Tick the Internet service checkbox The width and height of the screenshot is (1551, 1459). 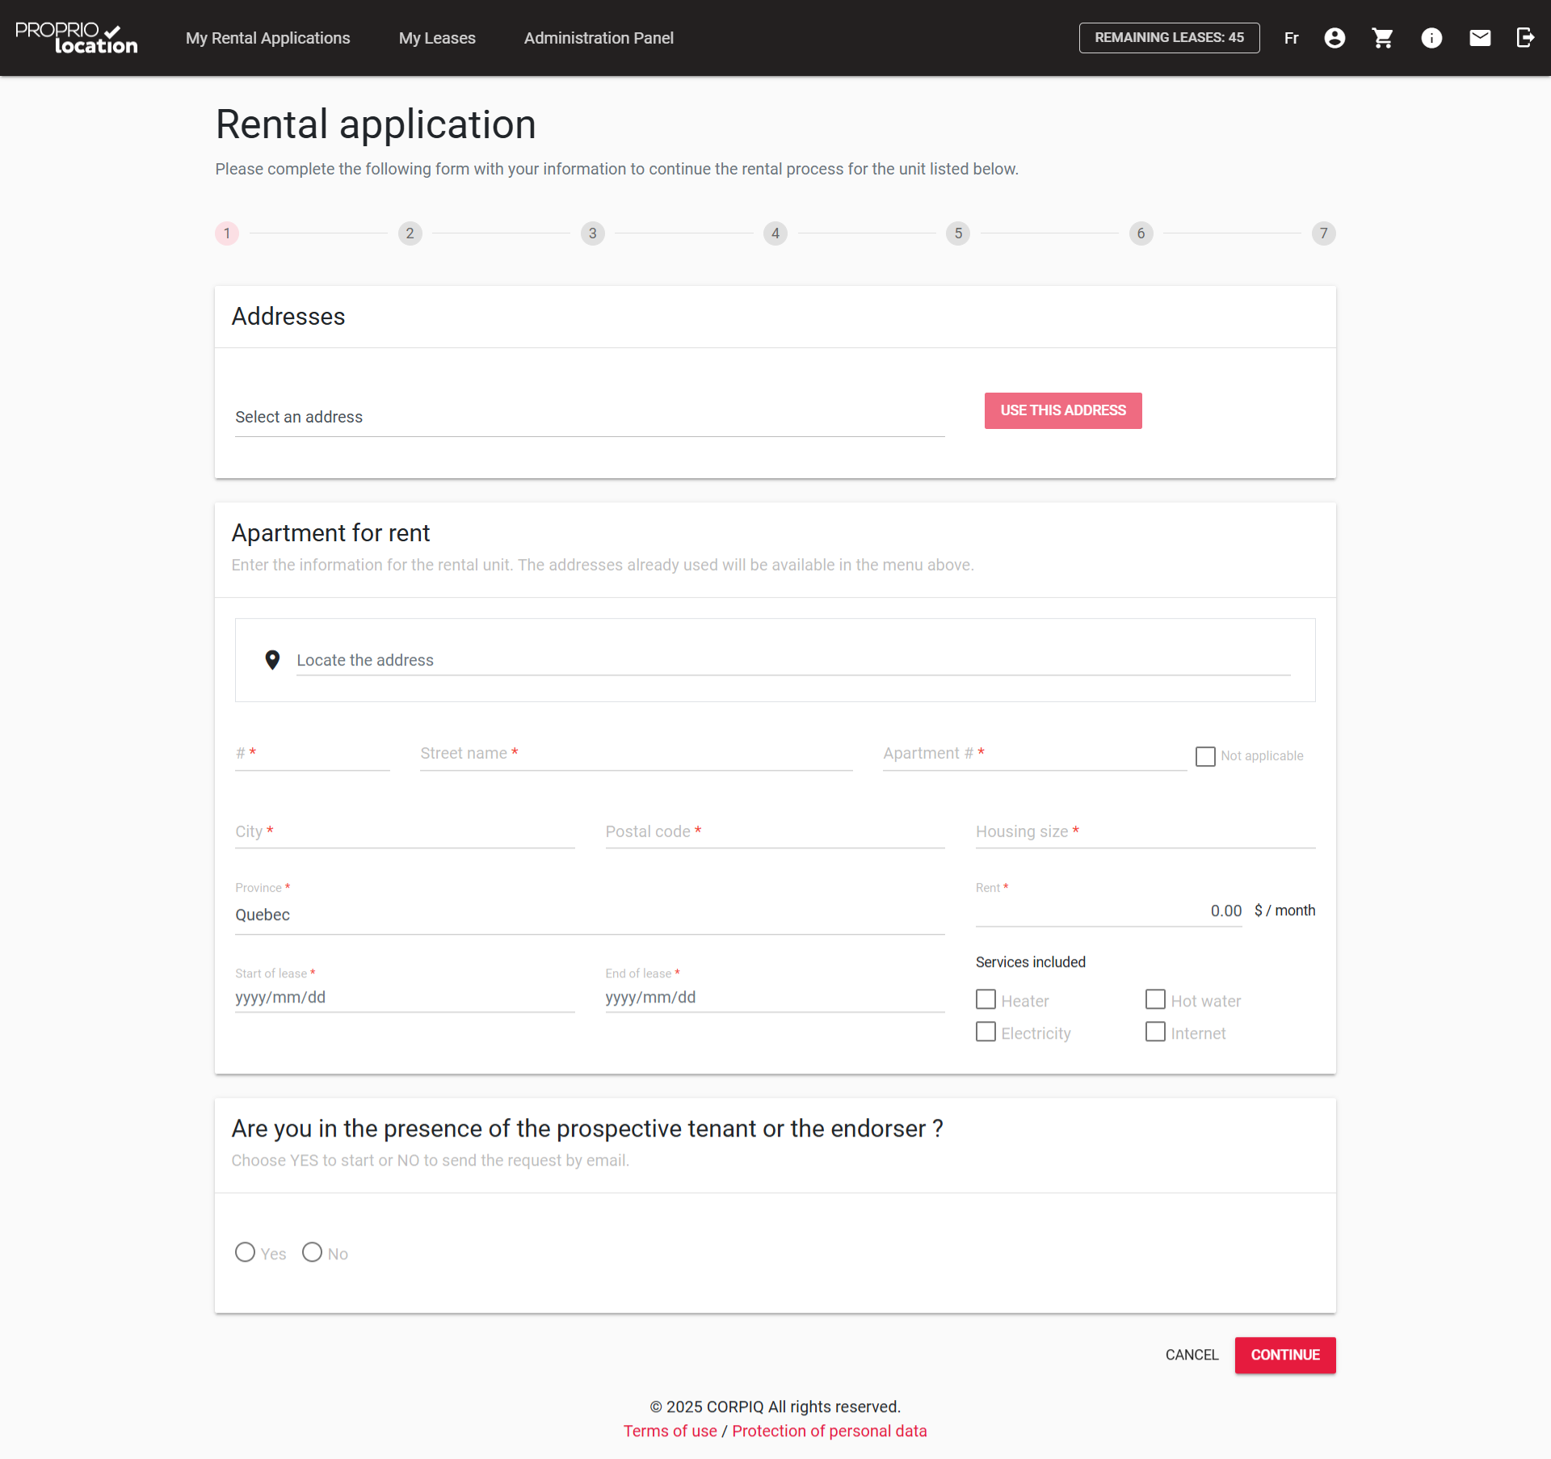(1155, 1032)
